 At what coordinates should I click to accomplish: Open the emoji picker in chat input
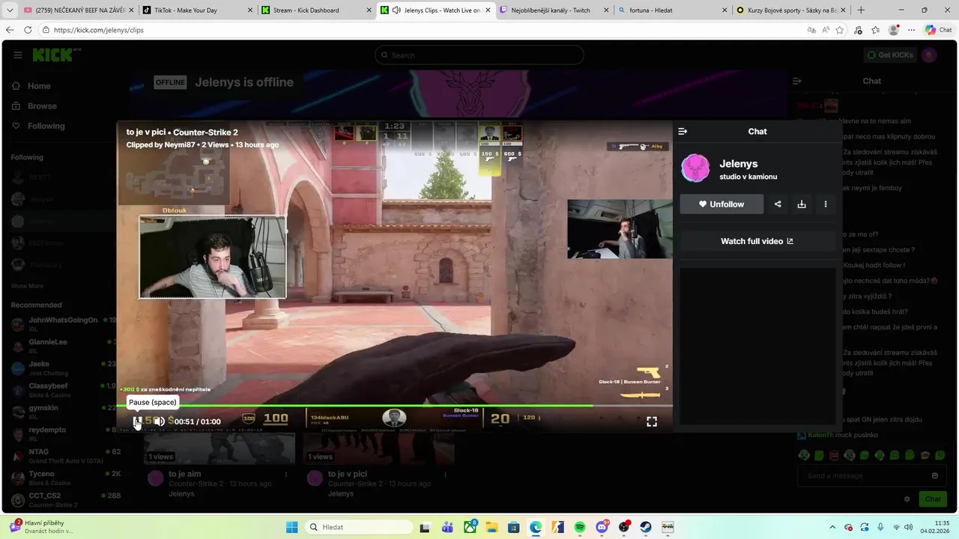point(934,475)
